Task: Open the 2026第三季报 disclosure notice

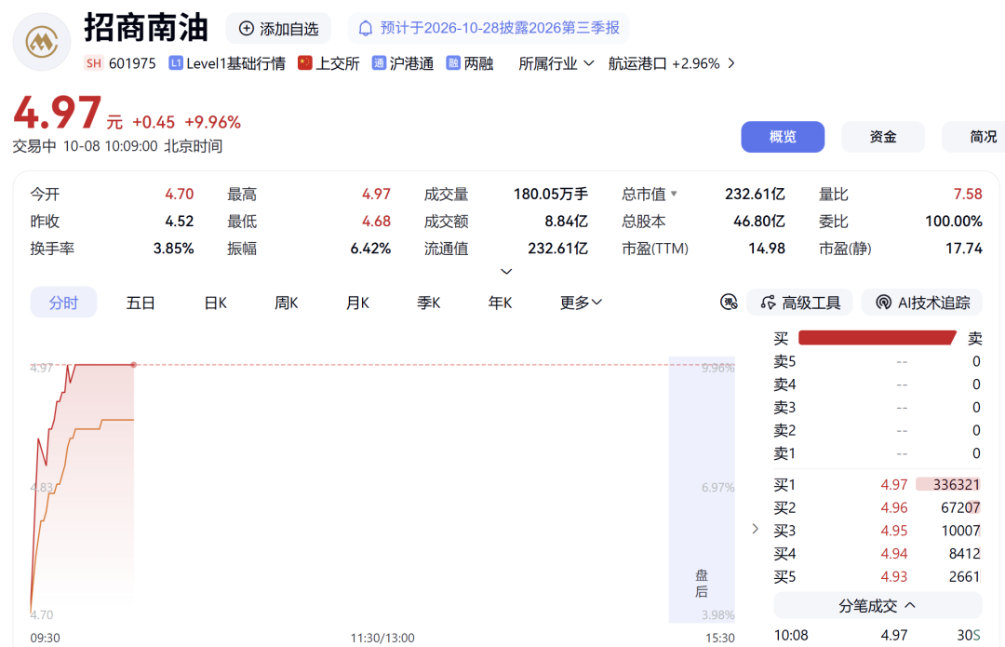Action: (x=489, y=28)
